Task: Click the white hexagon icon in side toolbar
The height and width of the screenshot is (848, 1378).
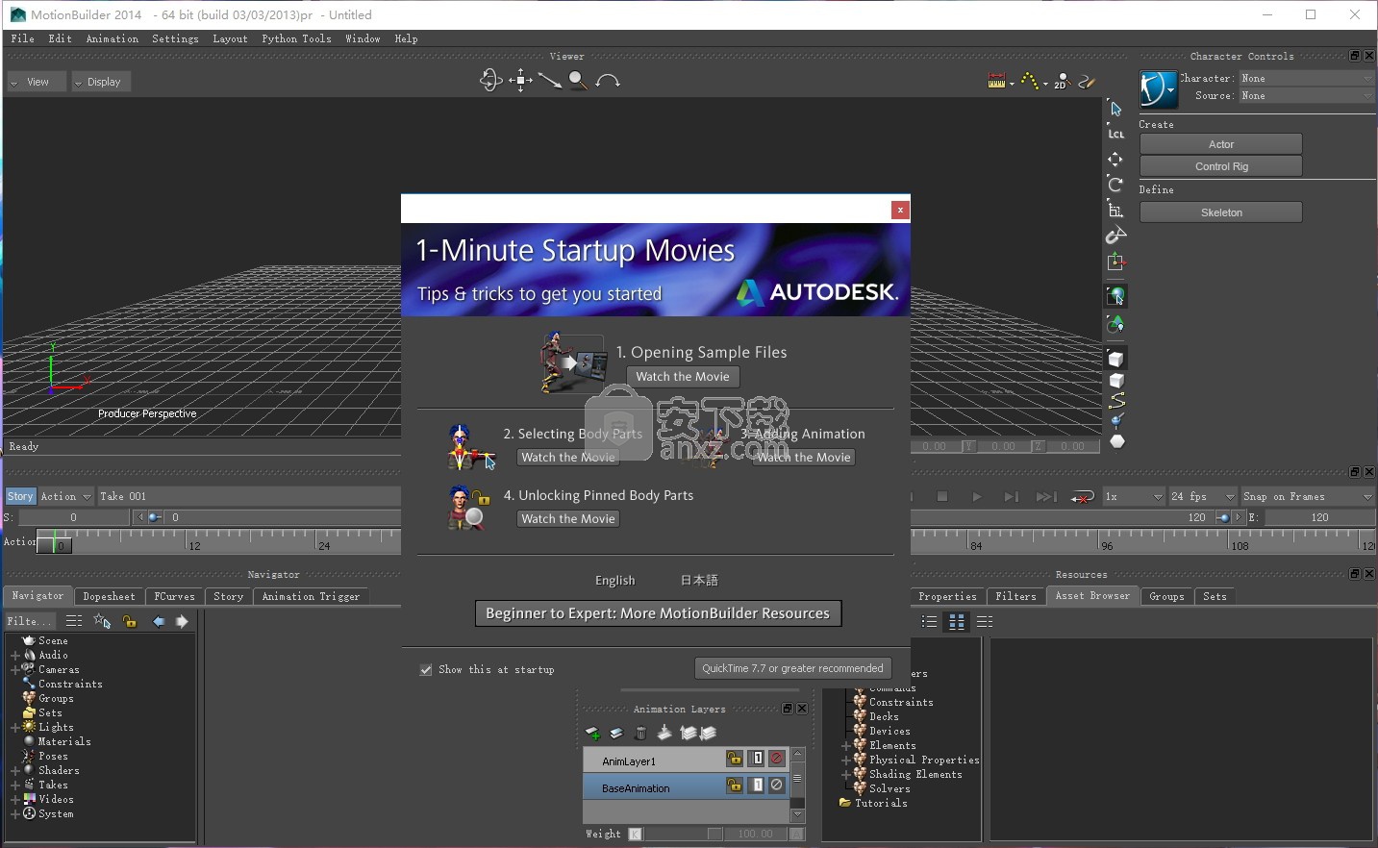Action: 1116,441
